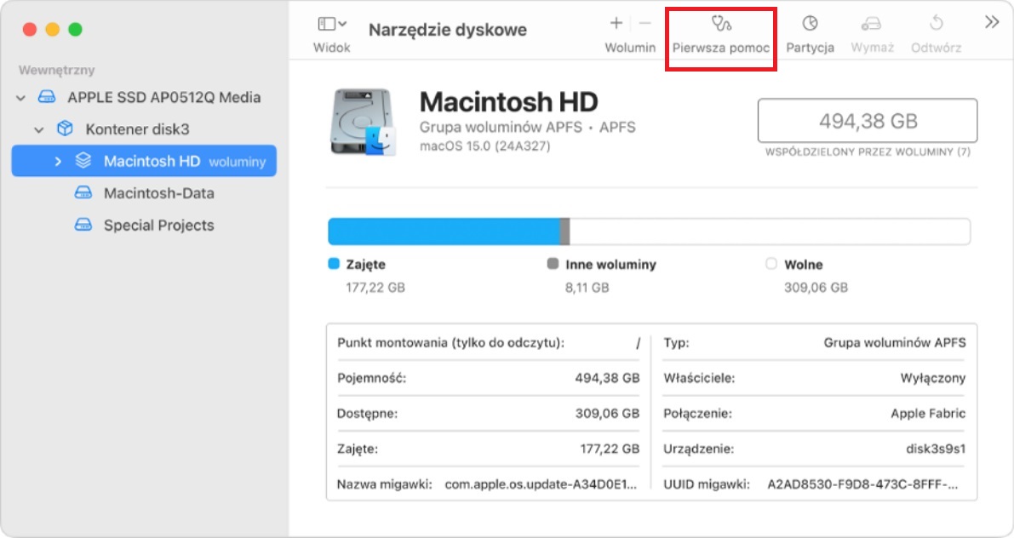
Task: Select Macintosh-Data volume in sidebar
Action: pos(158,193)
